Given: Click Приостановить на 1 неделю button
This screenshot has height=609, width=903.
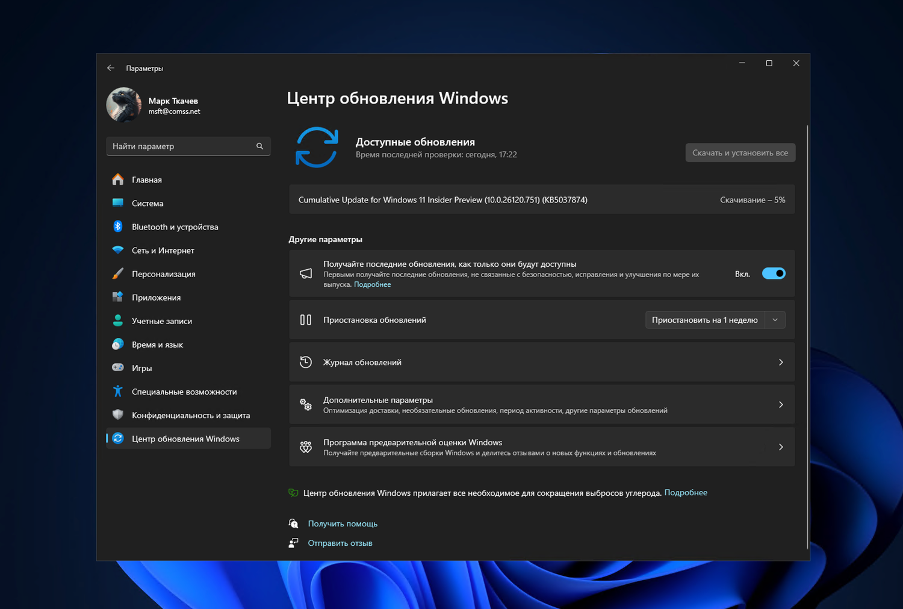Looking at the screenshot, I should pos(705,320).
